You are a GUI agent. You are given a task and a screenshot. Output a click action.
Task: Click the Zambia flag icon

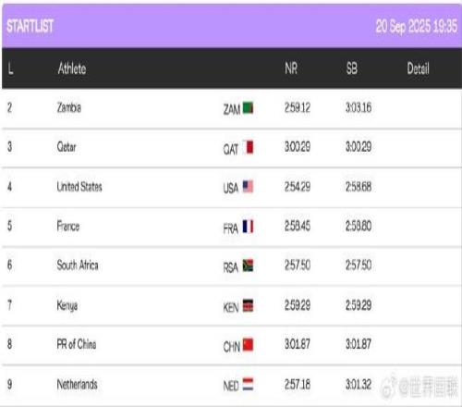point(248,107)
